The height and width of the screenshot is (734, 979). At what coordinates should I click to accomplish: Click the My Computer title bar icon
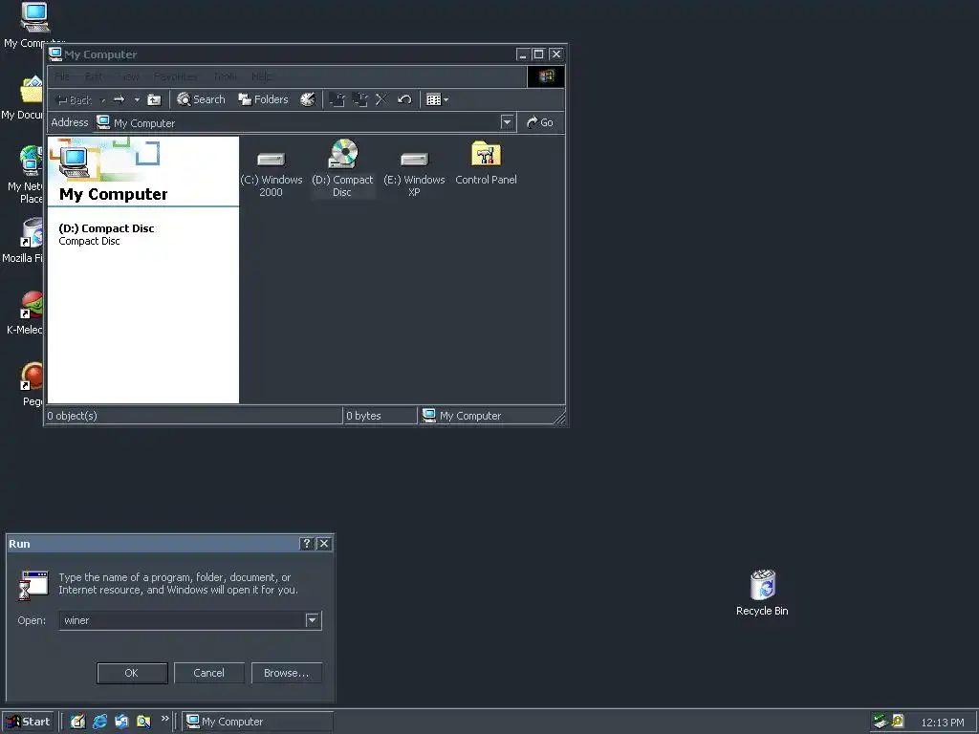point(55,54)
